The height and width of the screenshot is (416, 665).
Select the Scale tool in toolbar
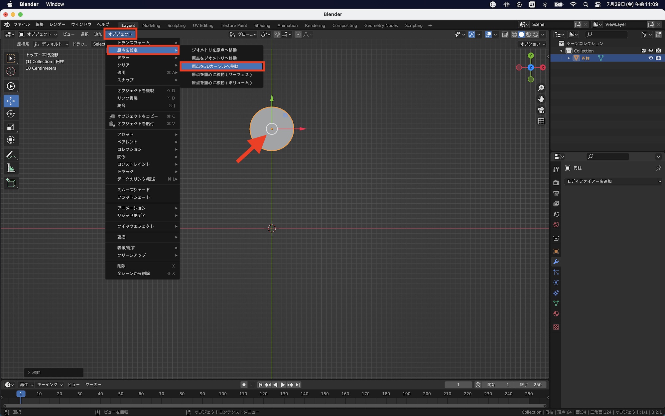[x=11, y=127]
